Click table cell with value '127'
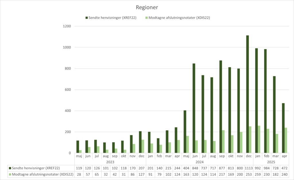The image size is (294, 180). pyautogui.click(x=142, y=174)
